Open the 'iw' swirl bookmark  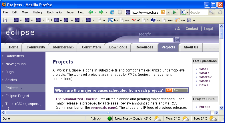[155, 20]
